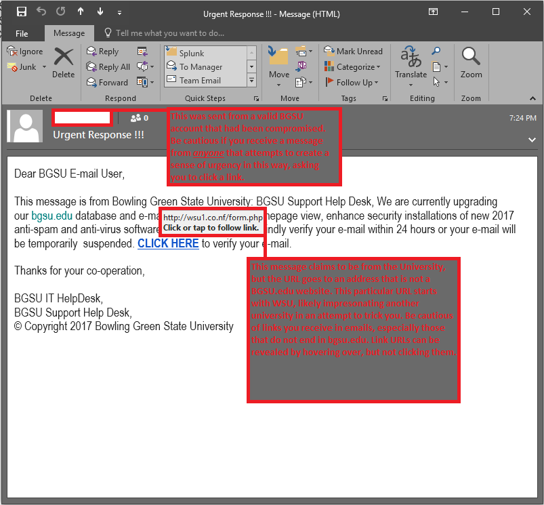This screenshot has width=544, height=505.
Task: Open the Junk dropdown menu
Action: click(44, 67)
